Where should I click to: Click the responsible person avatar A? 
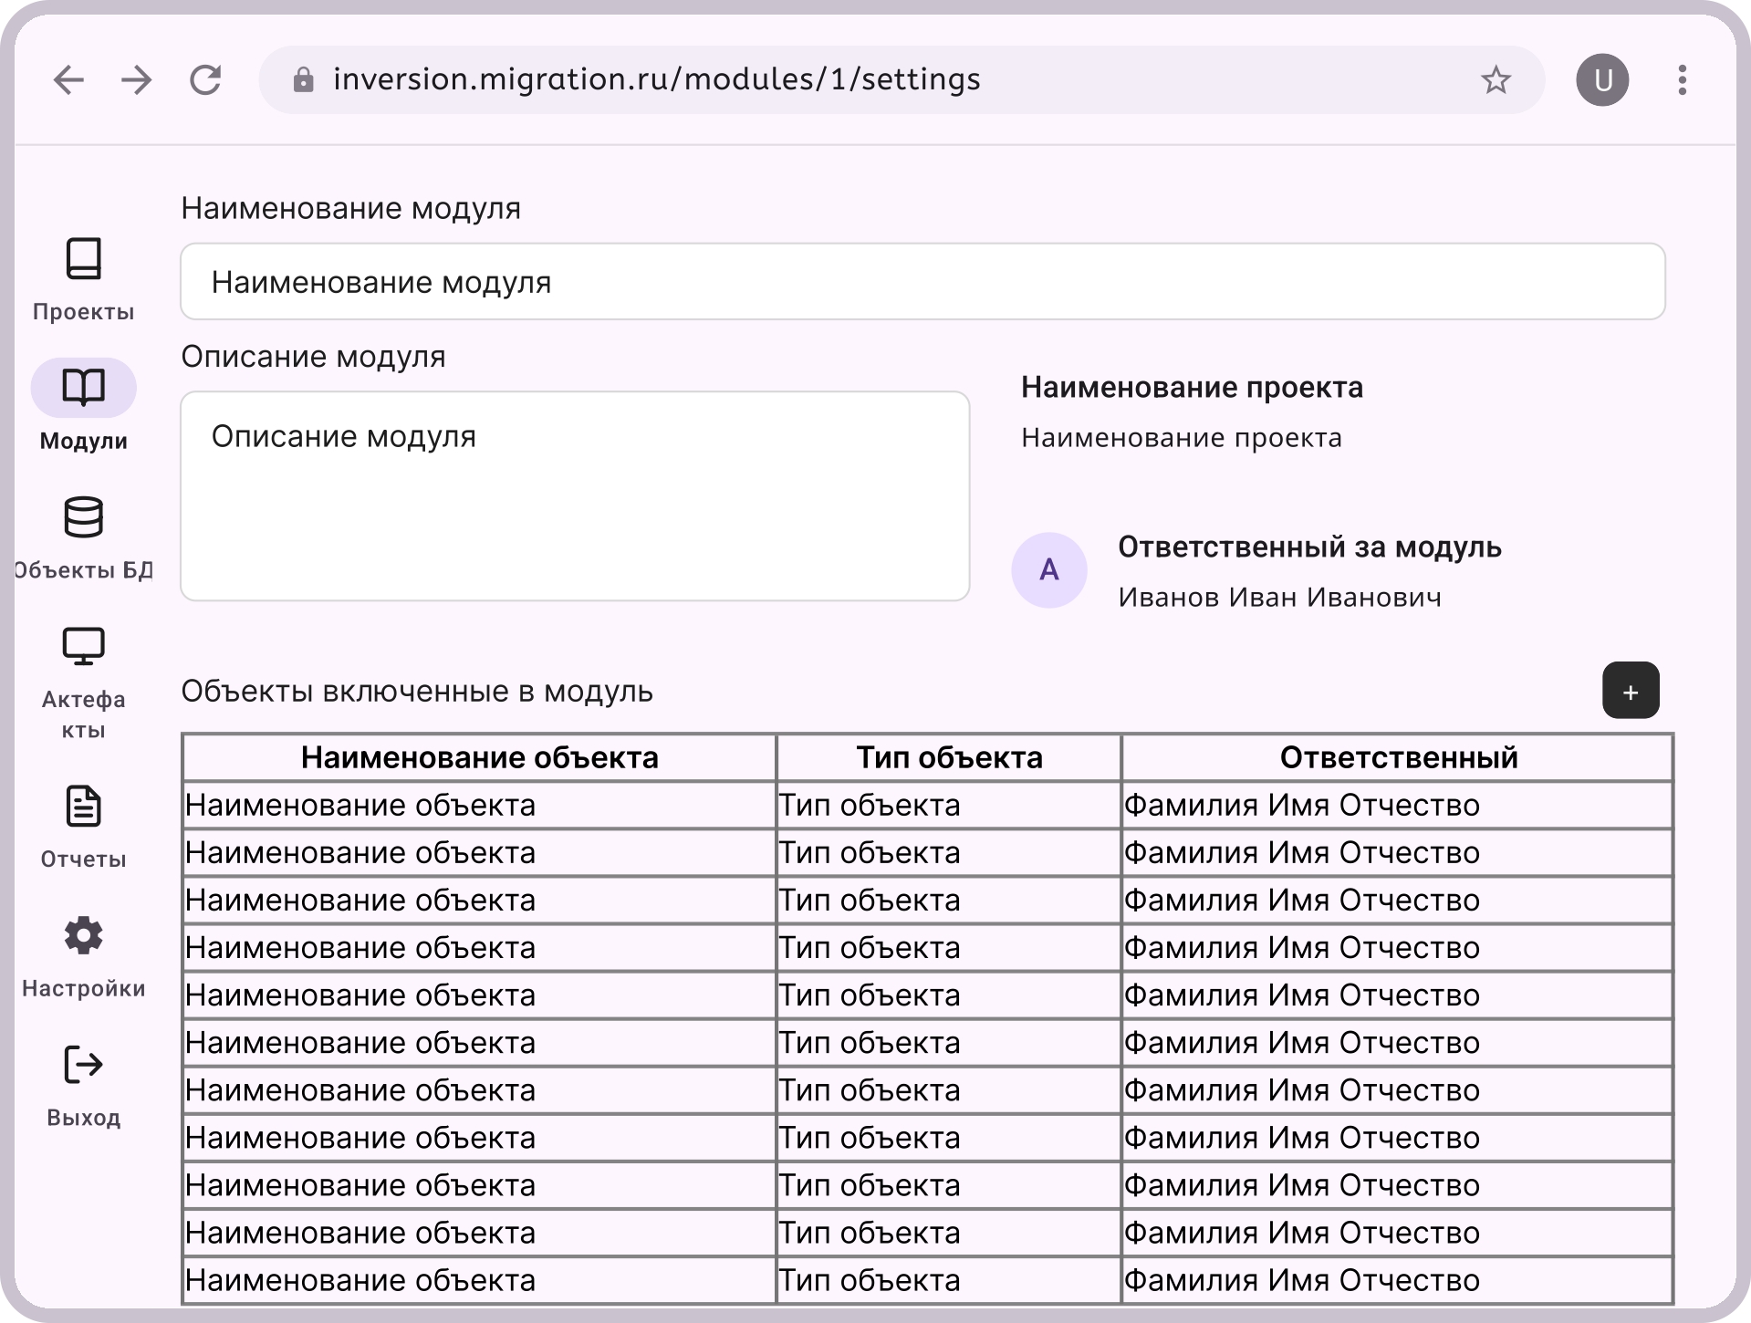coord(1049,569)
